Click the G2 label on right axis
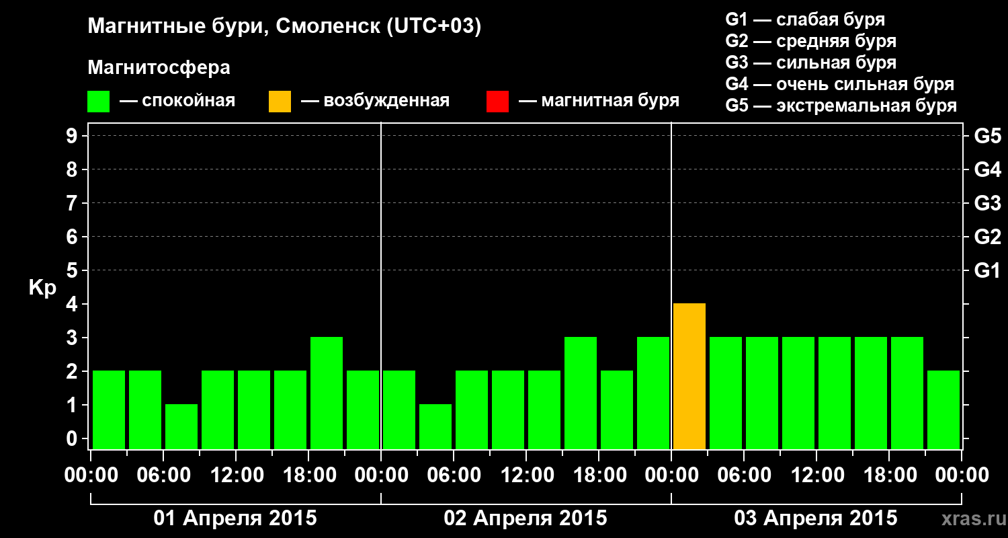 [x=987, y=237]
